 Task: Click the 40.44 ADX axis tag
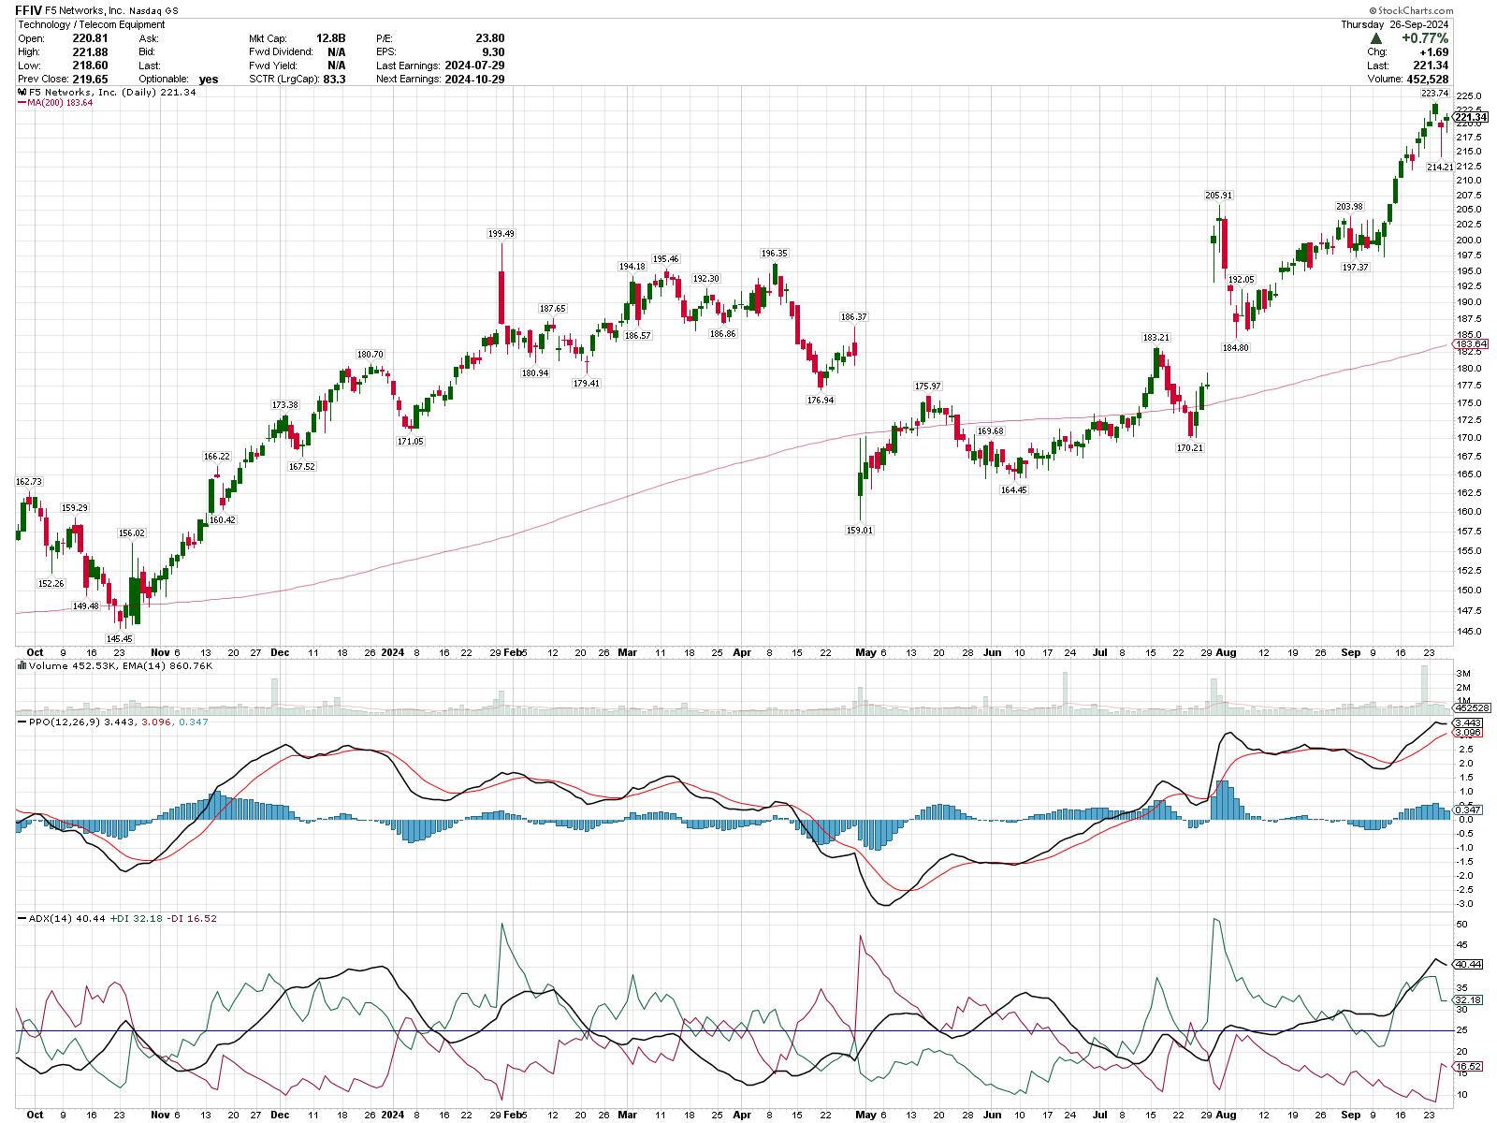click(1467, 964)
